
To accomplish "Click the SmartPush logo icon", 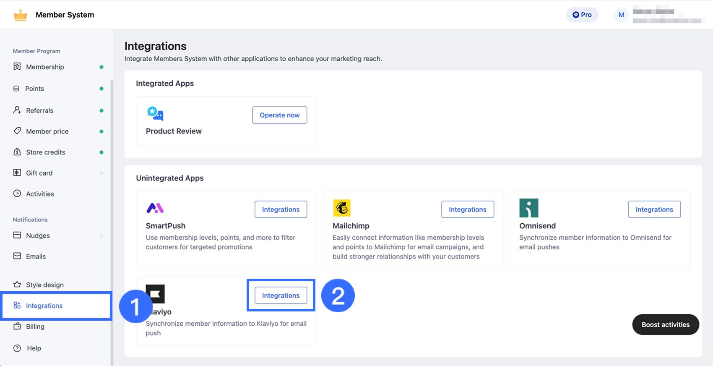I will [x=155, y=208].
